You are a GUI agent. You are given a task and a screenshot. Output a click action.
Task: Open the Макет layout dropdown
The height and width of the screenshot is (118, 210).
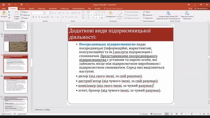point(25,12)
